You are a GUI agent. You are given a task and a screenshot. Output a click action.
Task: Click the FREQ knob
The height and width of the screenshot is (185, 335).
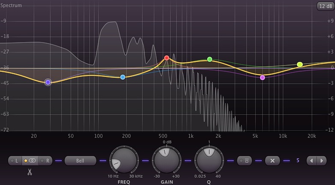coord(124,161)
